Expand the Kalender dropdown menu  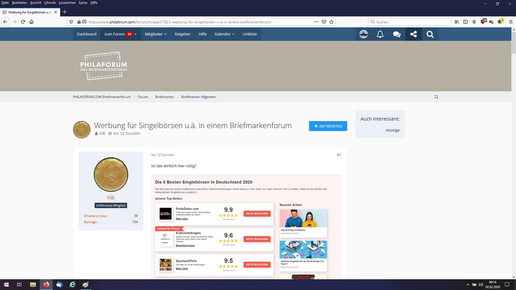(224, 34)
